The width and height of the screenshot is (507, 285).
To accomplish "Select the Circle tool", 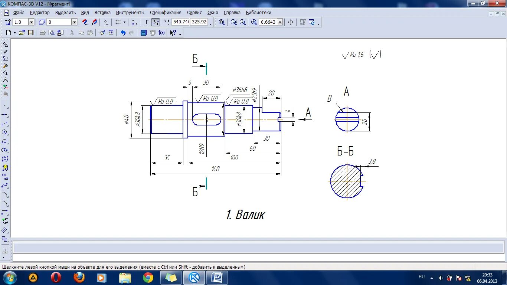I will (x=5, y=132).
